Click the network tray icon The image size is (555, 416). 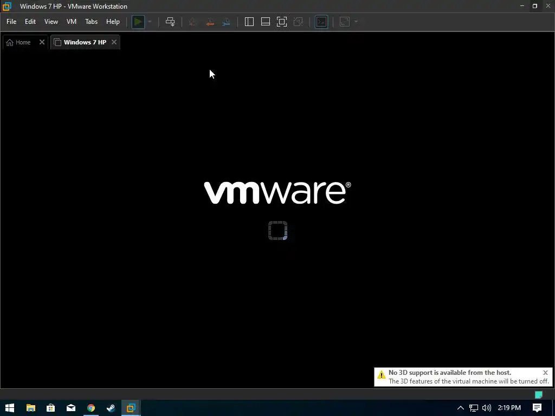pos(474,408)
